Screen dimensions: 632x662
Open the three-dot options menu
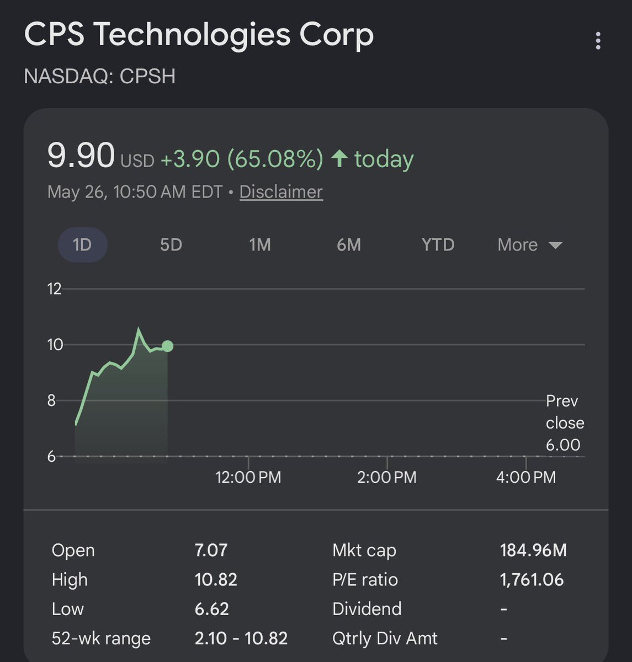coord(598,41)
